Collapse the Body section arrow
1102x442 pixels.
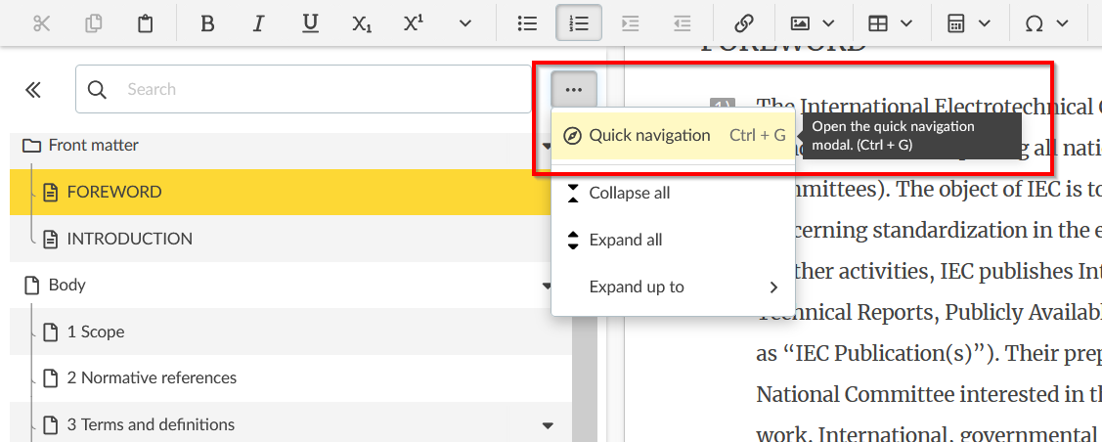[x=548, y=287]
